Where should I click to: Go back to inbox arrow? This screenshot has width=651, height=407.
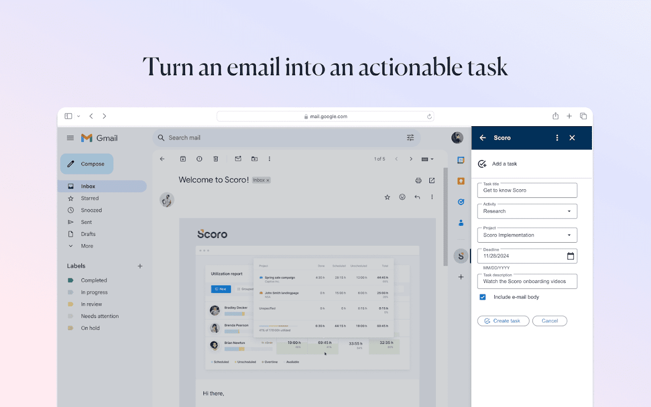pyautogui.click(x=162, y=159)
